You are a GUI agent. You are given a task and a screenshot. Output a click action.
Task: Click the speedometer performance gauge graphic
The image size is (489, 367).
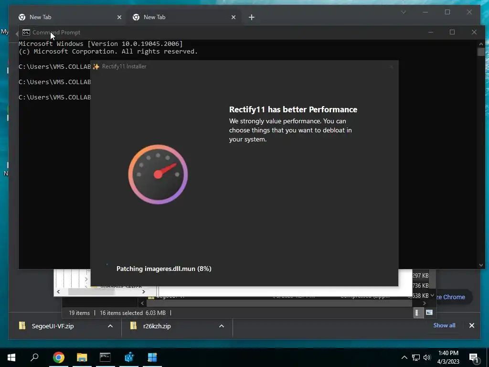click(x=158, y=174)
